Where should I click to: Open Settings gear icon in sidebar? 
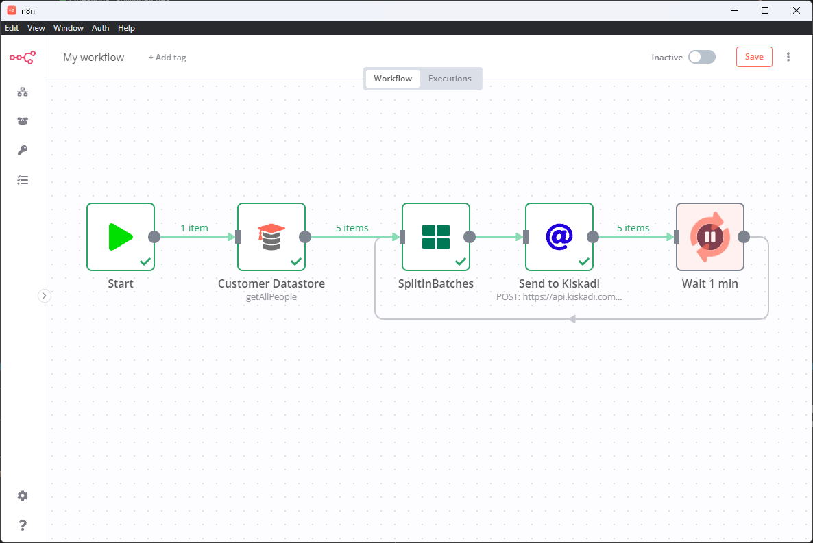(x=23, y=496)
